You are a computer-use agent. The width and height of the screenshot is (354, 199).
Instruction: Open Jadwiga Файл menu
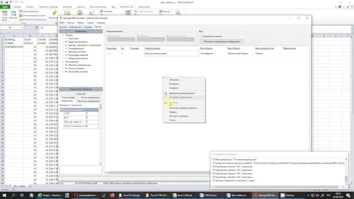(62, 23)
